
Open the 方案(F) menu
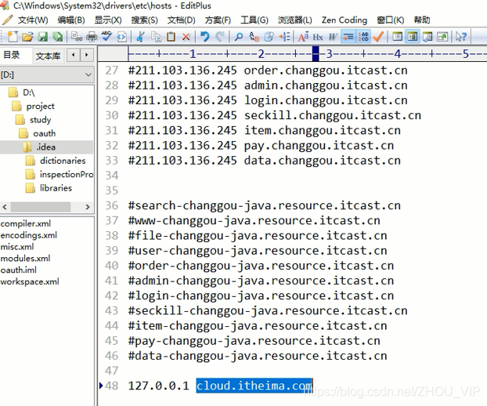218,20
